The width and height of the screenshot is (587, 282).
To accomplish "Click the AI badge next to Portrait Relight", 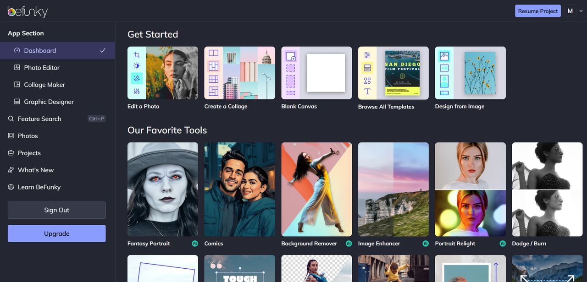I will 503,244.
